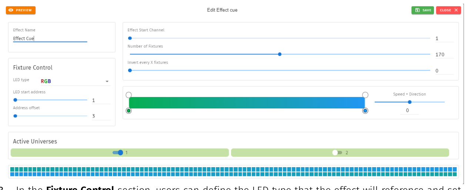Viewport: 468px width, 190px height.
Task: Close the Edit Effect cue dialog
Action: coord(448,10)
